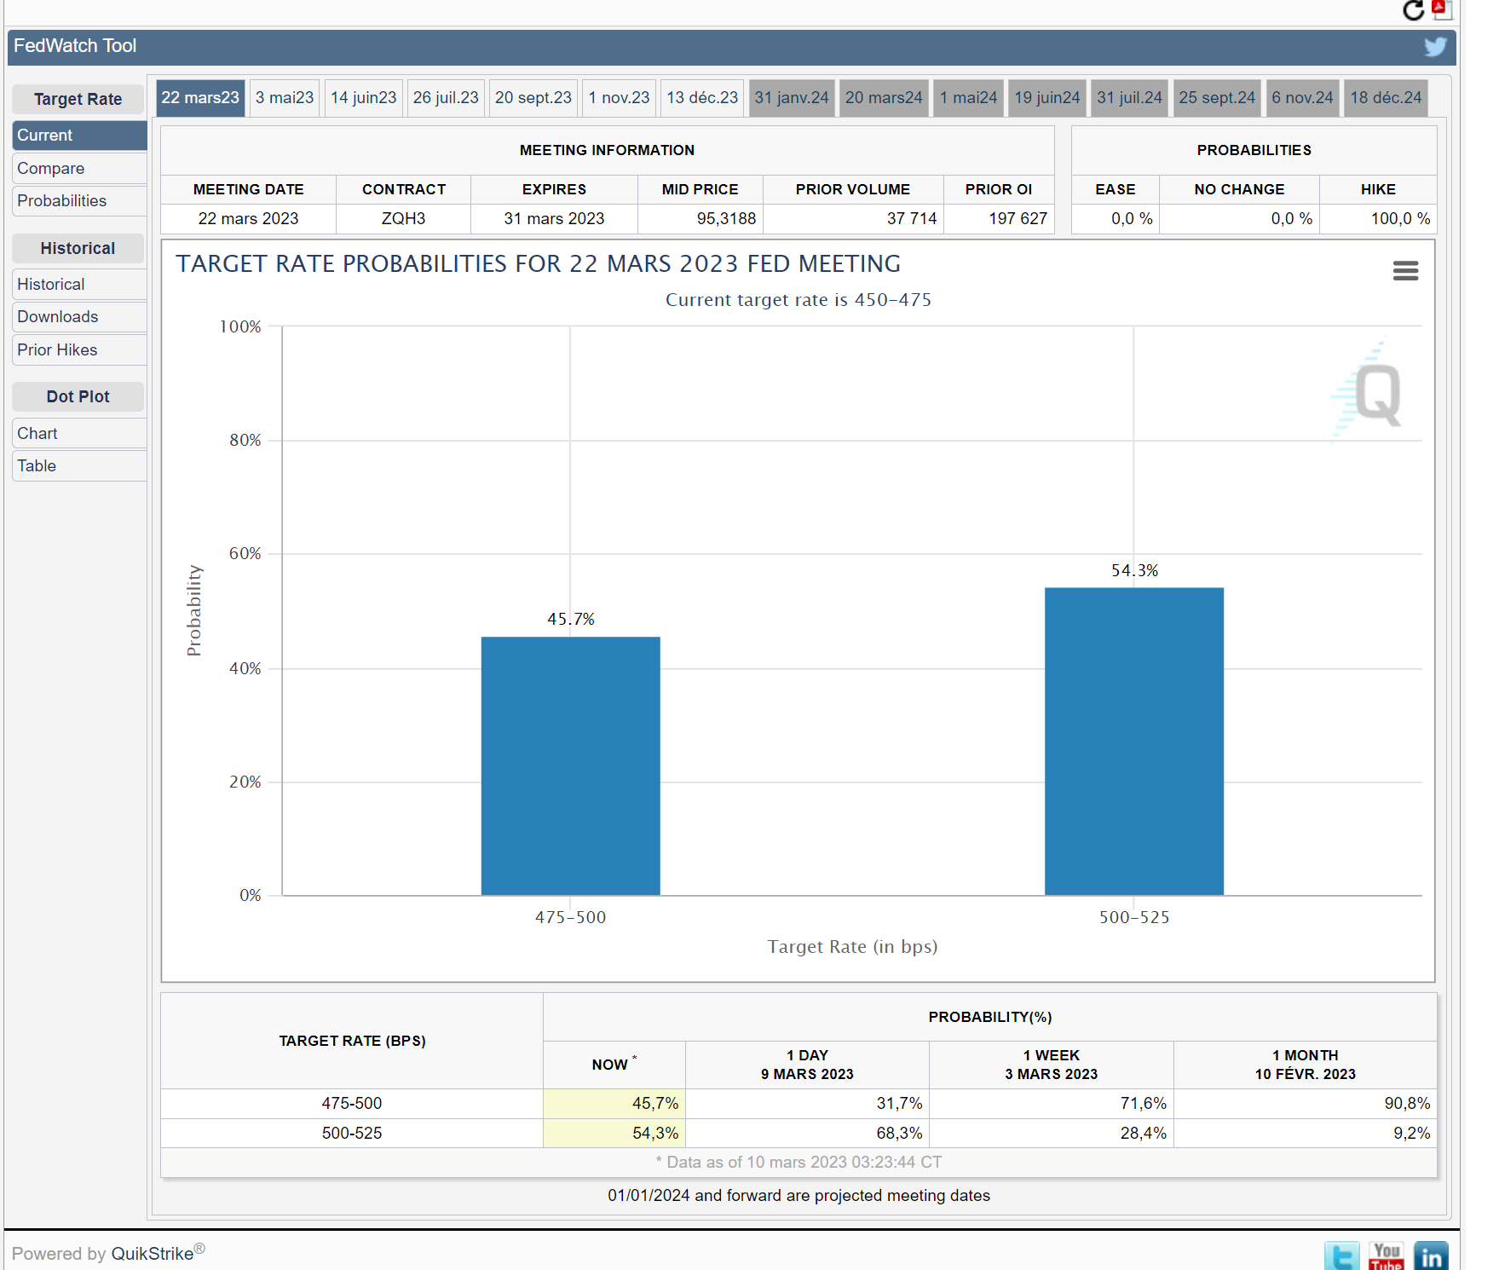This screenshot has height=1270, width=1499.
Task: Share via Twitter bird in header
Action: [1436, 47]
